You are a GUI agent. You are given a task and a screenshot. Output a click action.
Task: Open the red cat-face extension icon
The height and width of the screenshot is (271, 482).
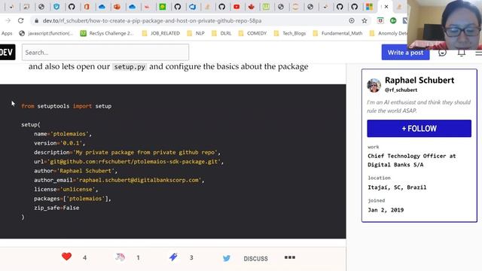coord(380,20)
